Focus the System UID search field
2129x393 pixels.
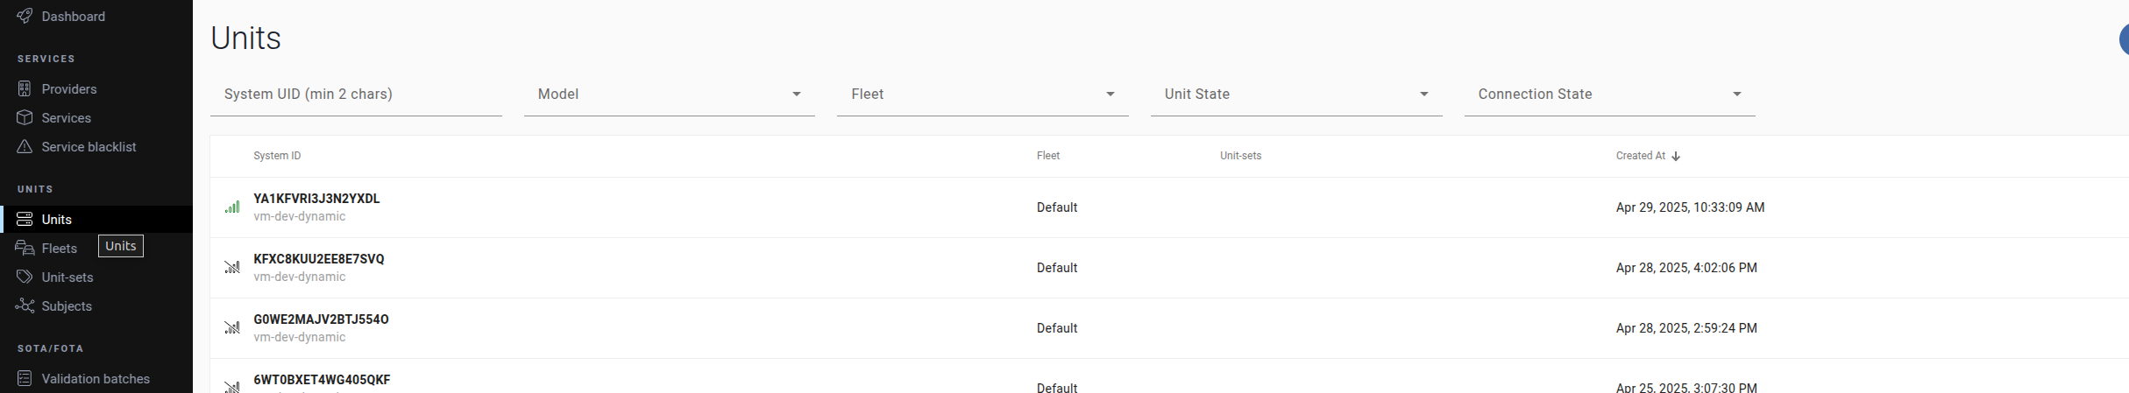pos(355,95)
